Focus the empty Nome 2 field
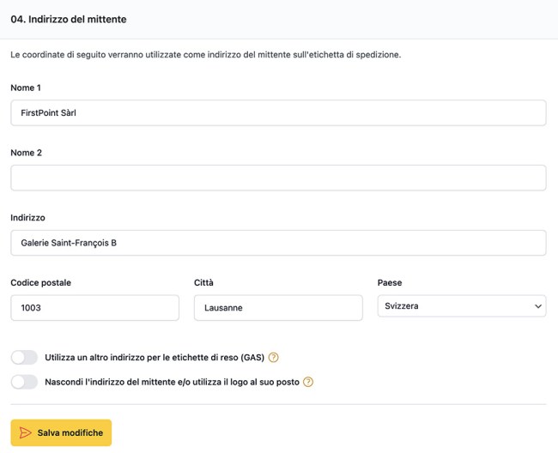Viewport: 558px width, 453px height. (278, 178)
